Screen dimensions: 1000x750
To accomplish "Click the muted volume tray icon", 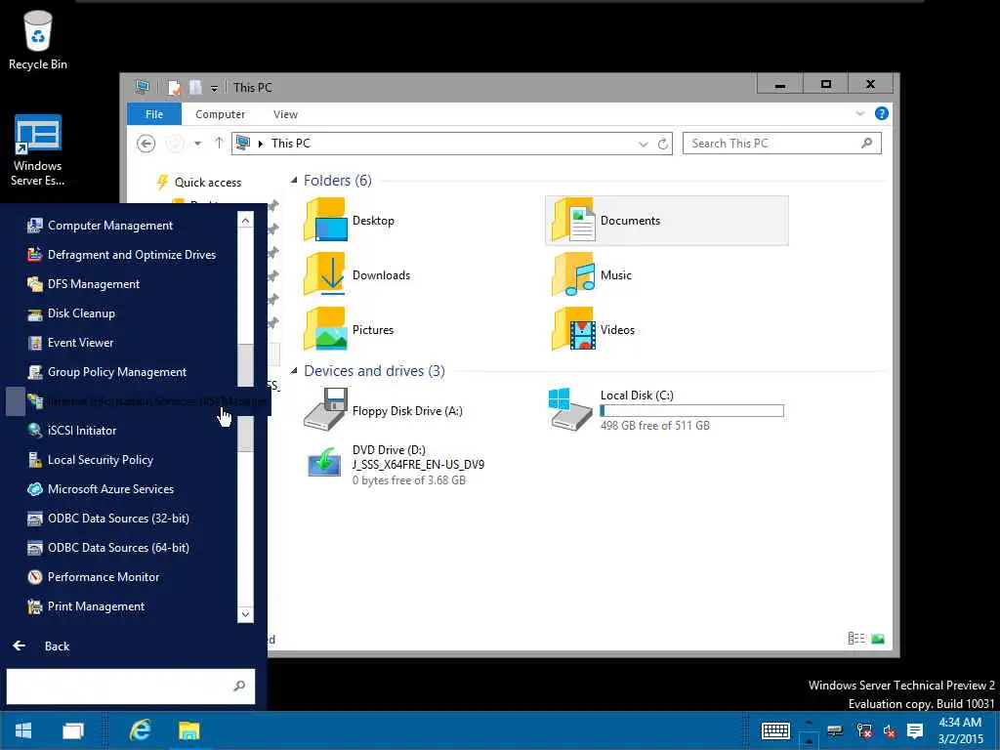I will (x=889, y=731).
